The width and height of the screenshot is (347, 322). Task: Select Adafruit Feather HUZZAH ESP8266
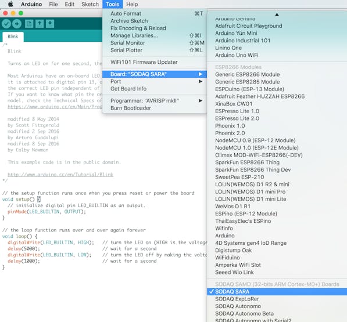(277, 96)
